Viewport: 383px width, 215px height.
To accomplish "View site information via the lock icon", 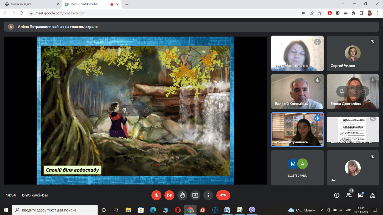I will coord(31,13).
